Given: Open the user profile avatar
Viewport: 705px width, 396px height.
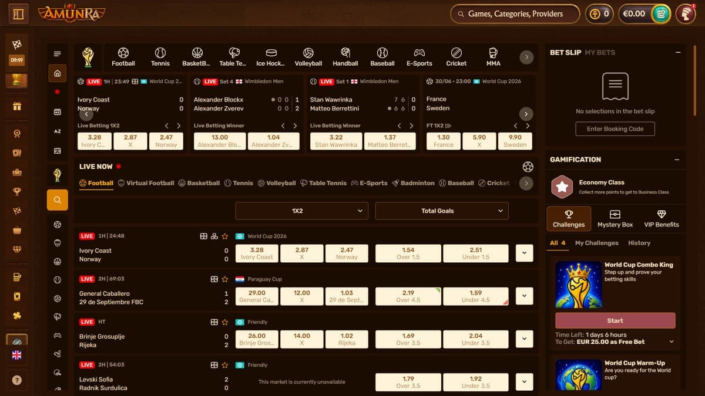Looking at the screenshot, I should pyautogui.click(x=686, y=13).
